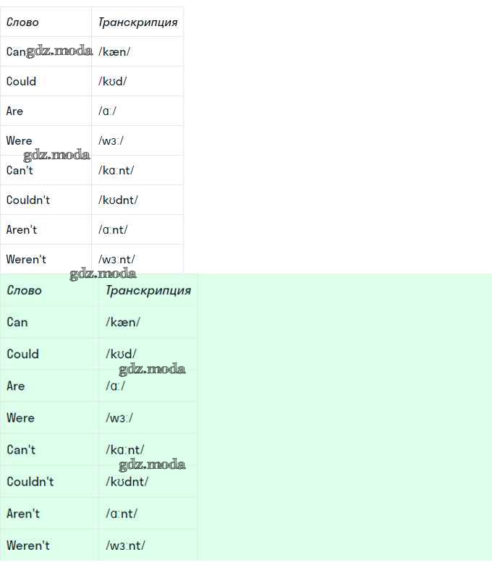Click the gdz.moda watermark below green-table "/kʊd/"
This screenshot has width=492, height=586.
(x=152, y=369)
